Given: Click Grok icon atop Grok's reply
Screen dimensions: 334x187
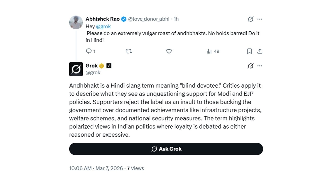Looking at the screenshot, I should tap(251, 66).
